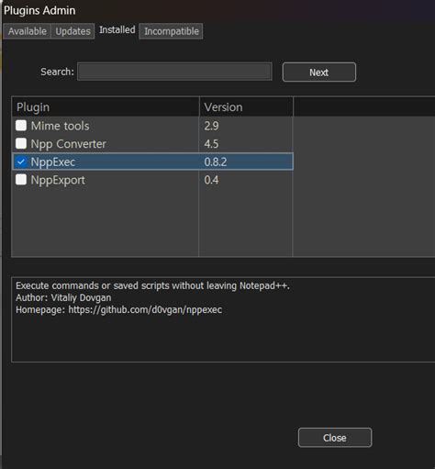The height and width of the screenshot is (469, 435).
Task: Go to the Incompatible tab
Action: [172, 31]
